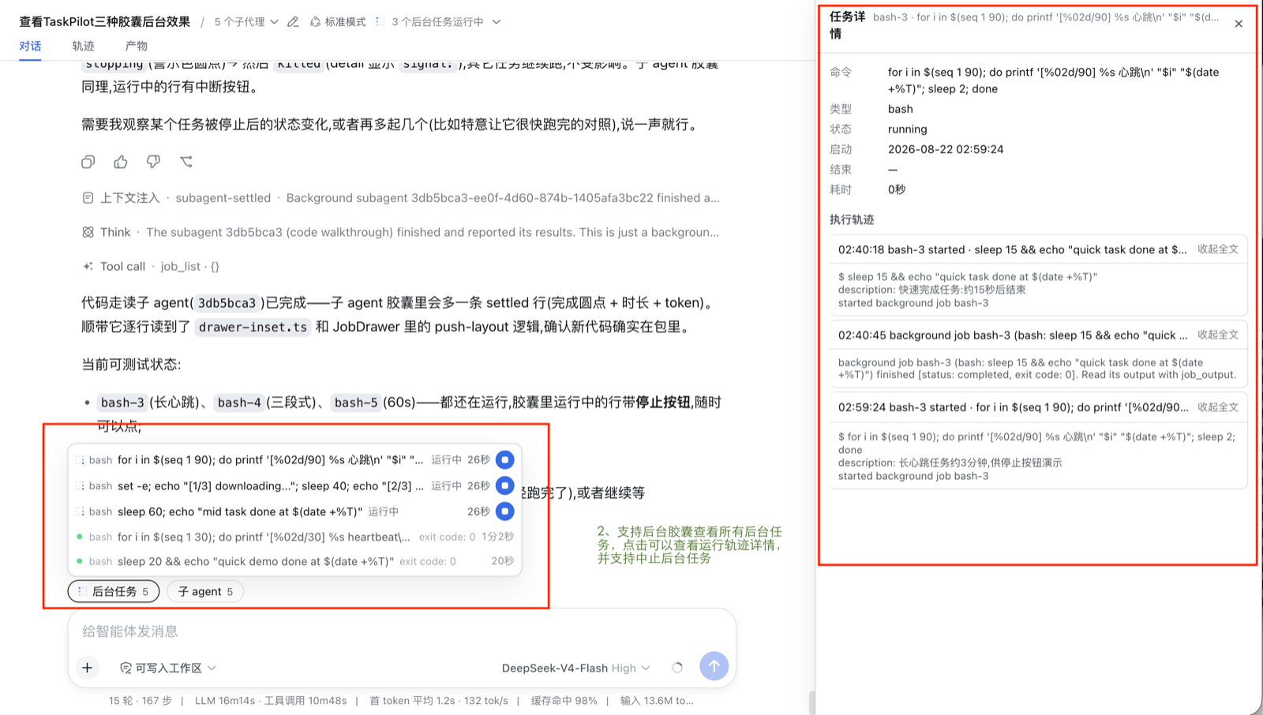Click the pencil edit title icon
1263x715 pixels.
click(x=293, y=22)
